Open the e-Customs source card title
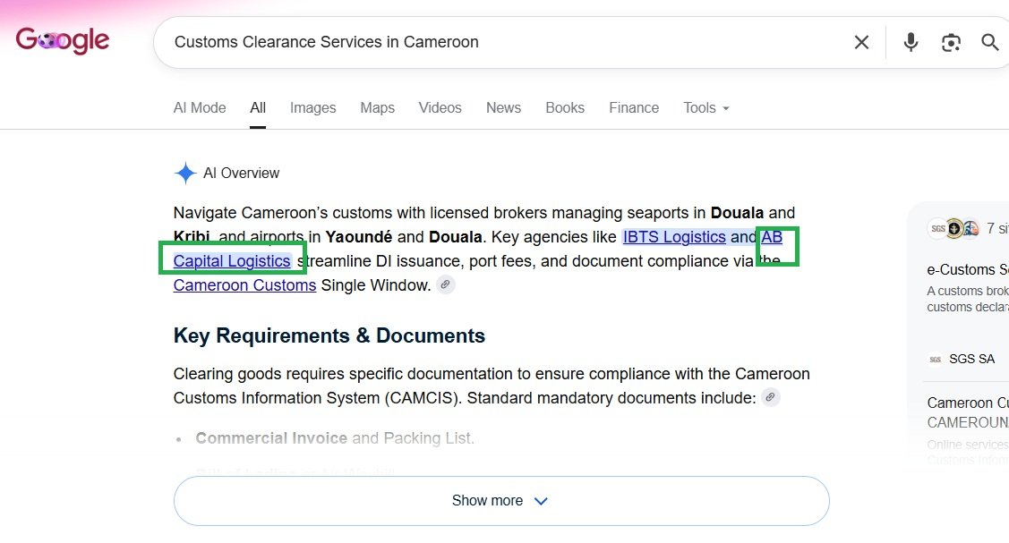The height and width of the screenshot is (543, 1009). 967,270
